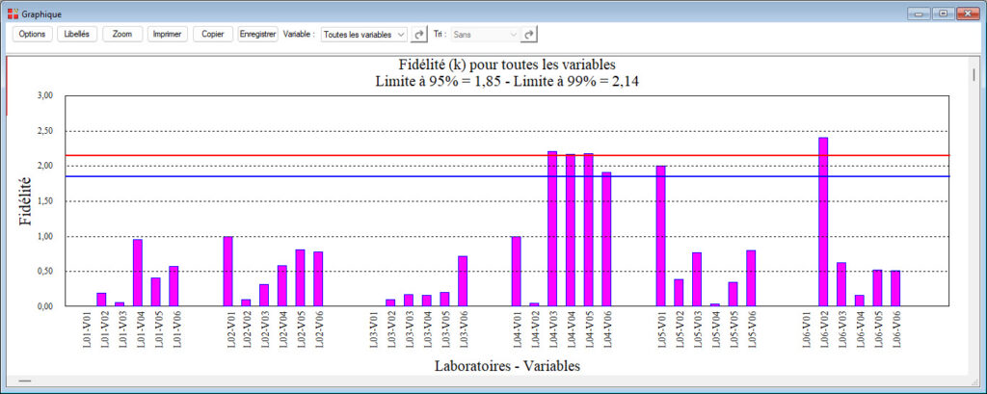Print the chart with Imprimer

(168, 34)
